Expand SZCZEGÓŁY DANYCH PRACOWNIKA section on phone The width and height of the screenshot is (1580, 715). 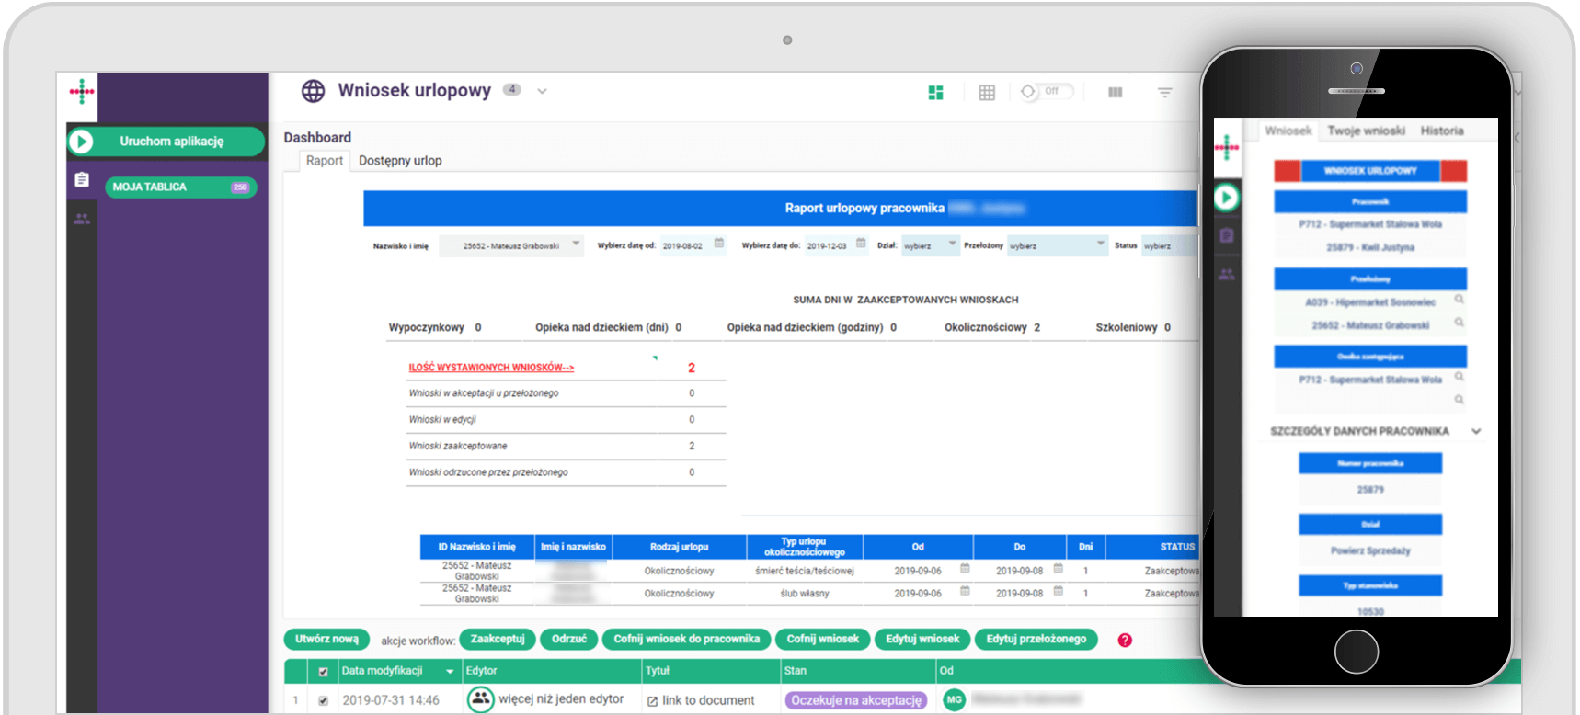tap(1475, 431)
